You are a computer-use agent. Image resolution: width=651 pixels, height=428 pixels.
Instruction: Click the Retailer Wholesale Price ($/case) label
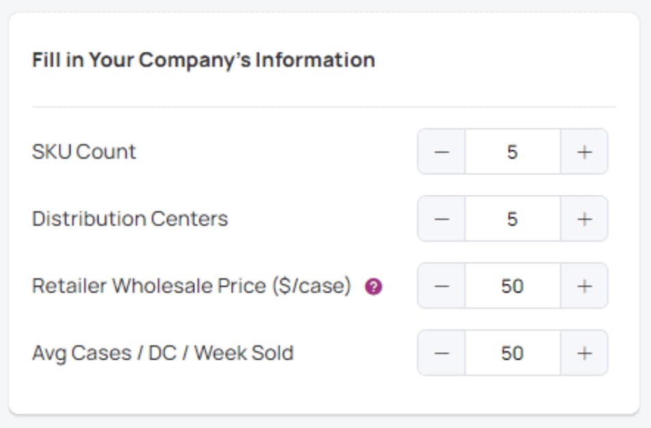[x=191, y=286]
